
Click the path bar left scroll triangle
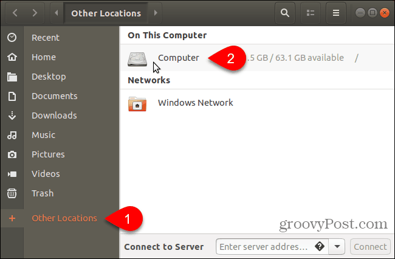click(57, 13)
